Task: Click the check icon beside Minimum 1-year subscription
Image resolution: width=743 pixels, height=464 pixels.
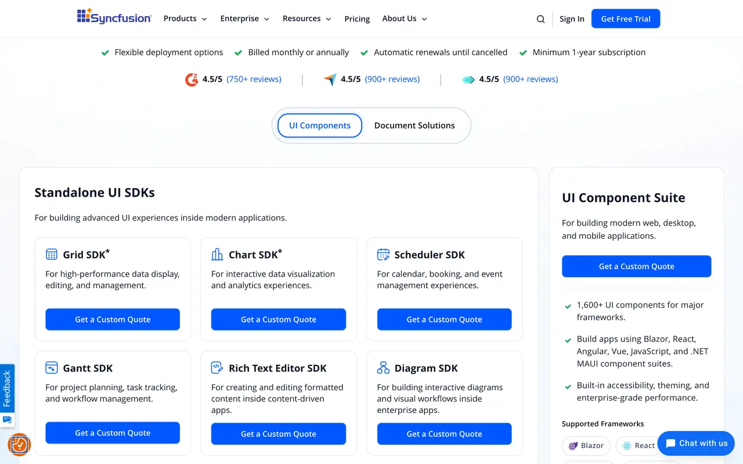Action: [523, 53]
